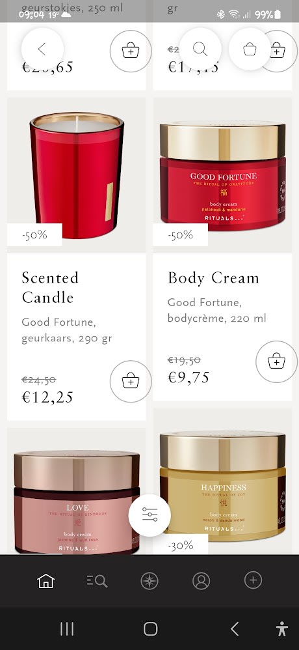Add Scented Candle to the bag
Viewport: 299px width, 650px height.
131,381
